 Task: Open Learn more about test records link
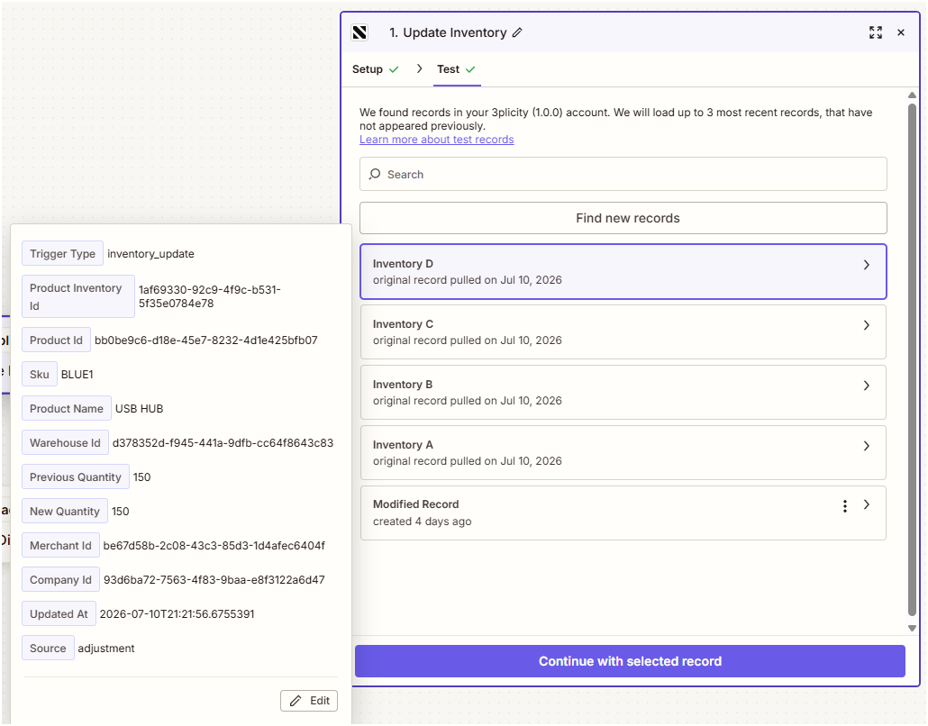(437, 140)
